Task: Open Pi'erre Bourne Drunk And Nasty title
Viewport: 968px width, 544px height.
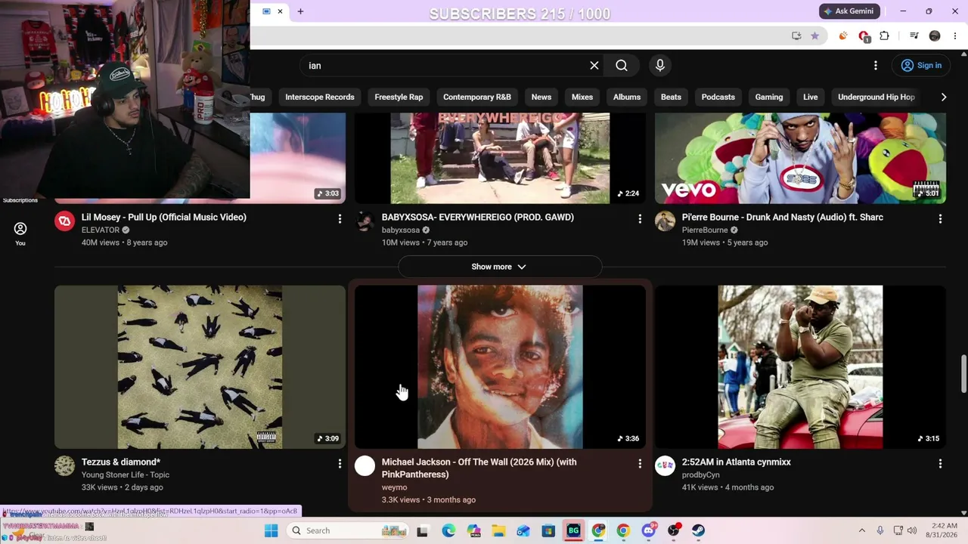Action: (783, 217)
